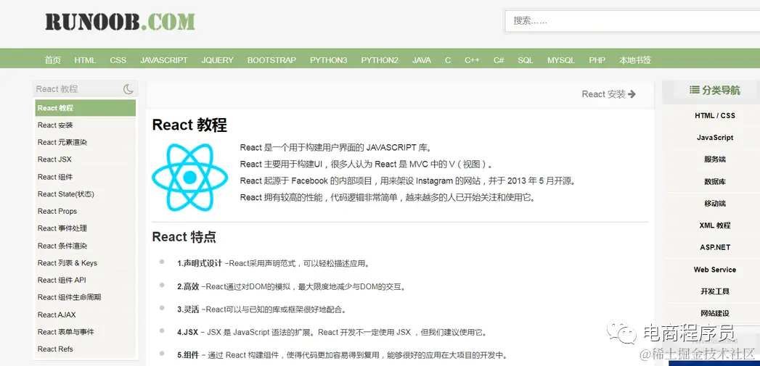
Task: Open 服务端 category
Action: click(715, 159)
